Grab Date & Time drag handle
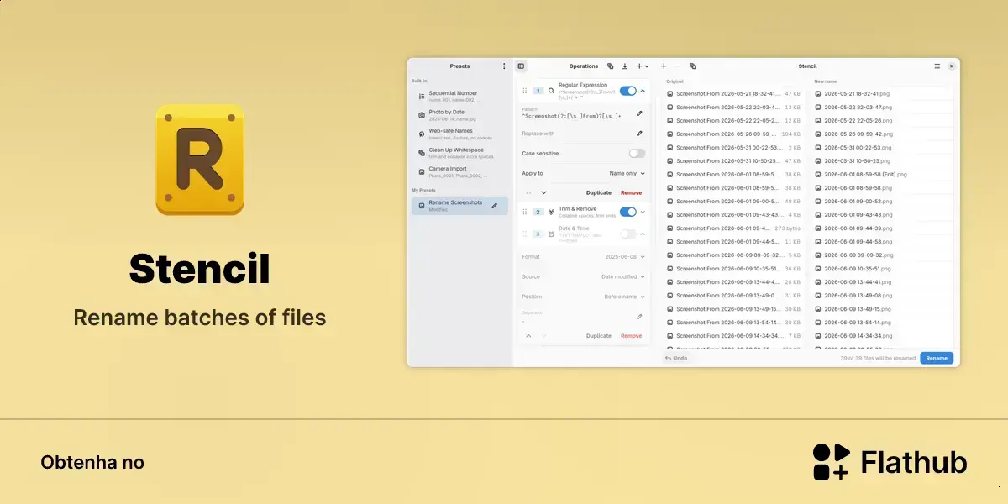 tap(525, 234)
